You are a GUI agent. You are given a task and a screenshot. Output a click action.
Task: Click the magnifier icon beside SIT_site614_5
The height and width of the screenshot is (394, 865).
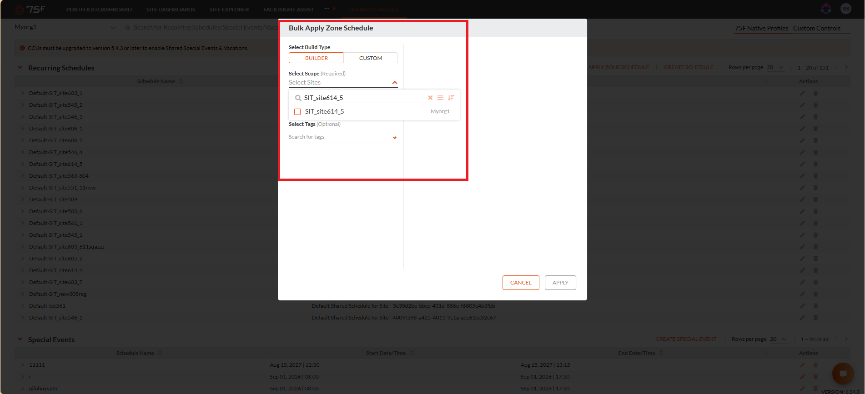tap(298, 98)
